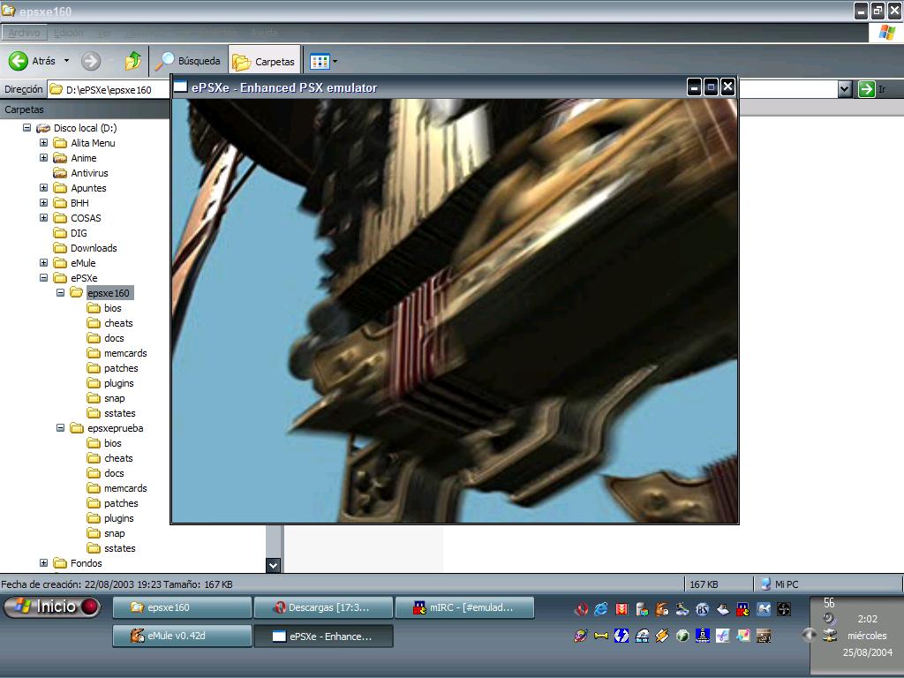Open the Atrás history dropdown arrow
This screenshot has height=678, width=904.
coord(66,61)
